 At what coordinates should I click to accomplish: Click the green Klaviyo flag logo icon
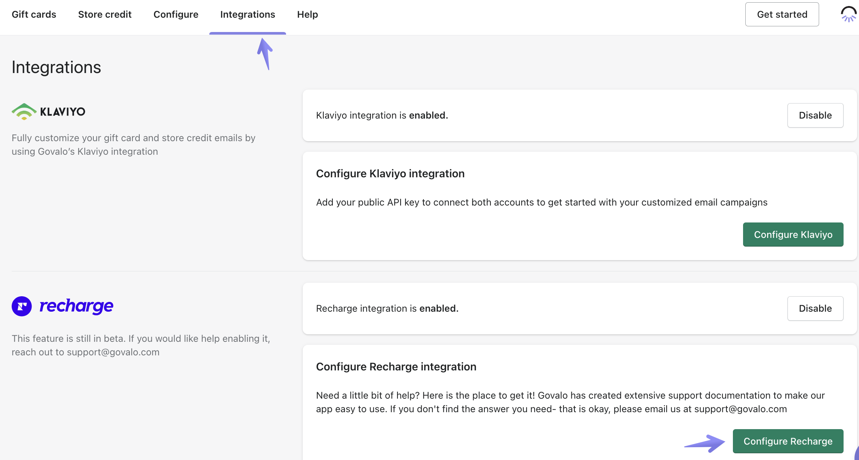[24, 111]
